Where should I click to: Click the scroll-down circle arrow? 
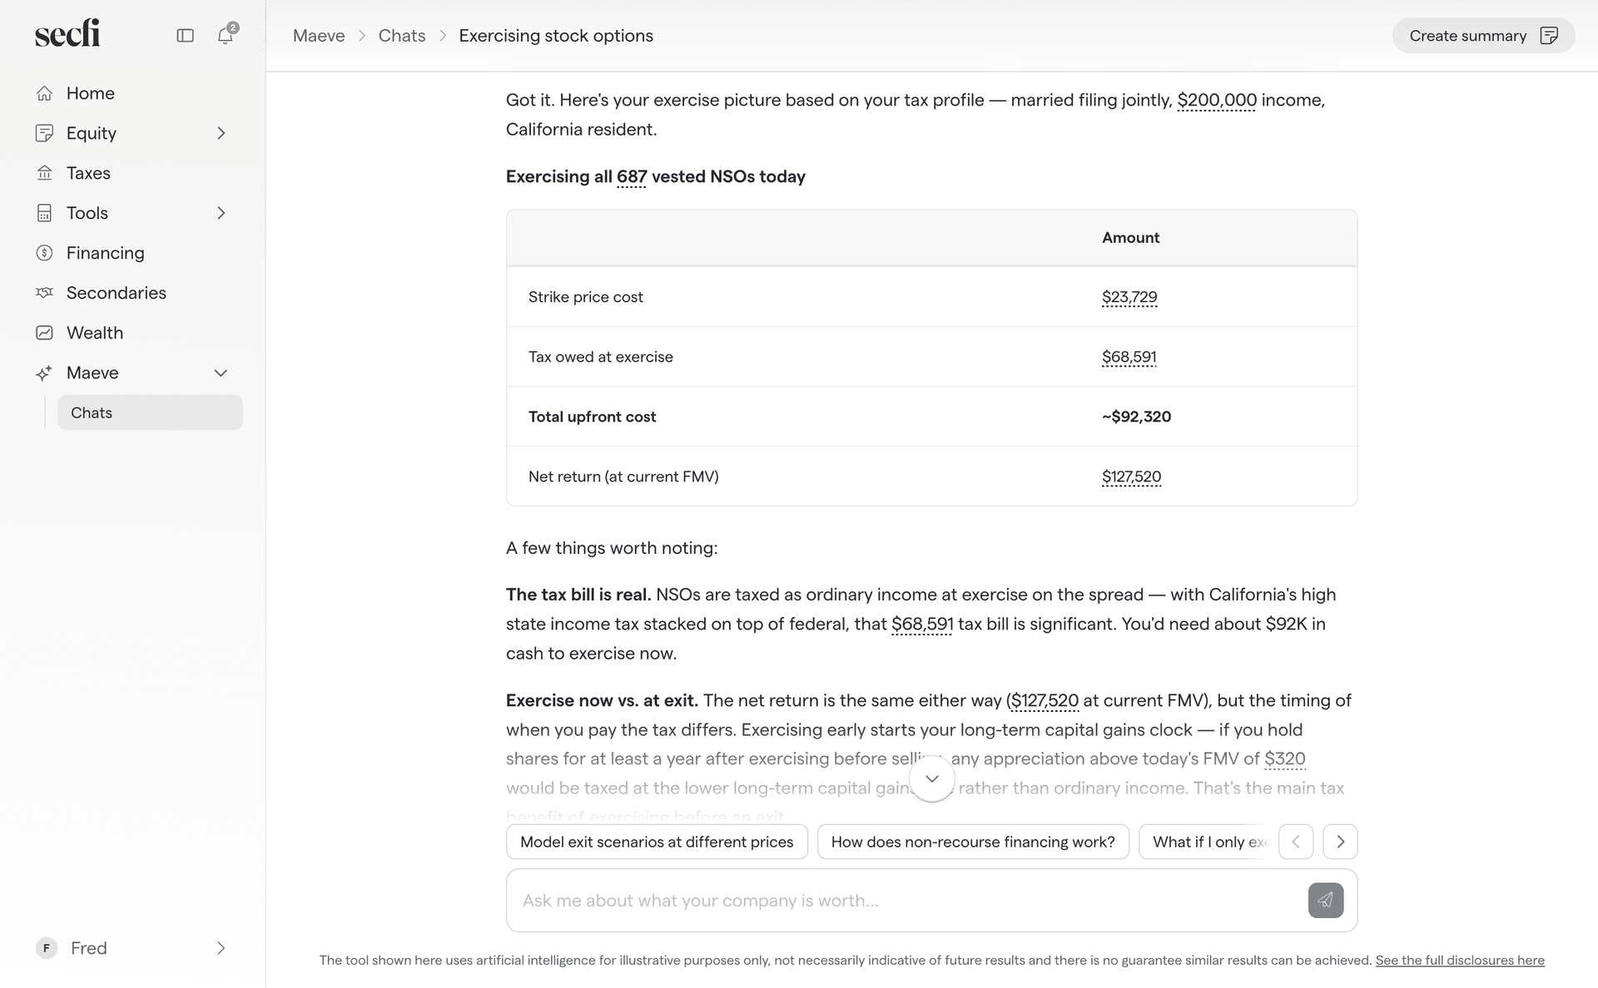pos(932,778)
